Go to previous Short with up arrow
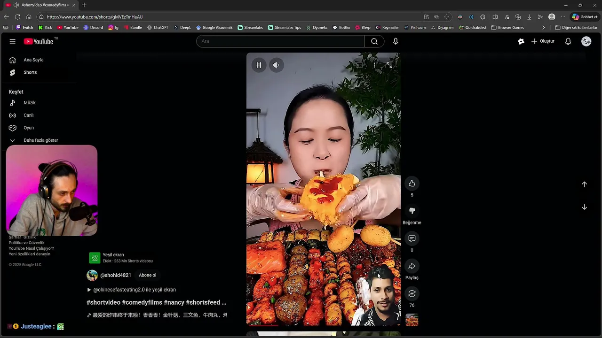This screenshot has height=338, width=602. (x=584, y=184)
